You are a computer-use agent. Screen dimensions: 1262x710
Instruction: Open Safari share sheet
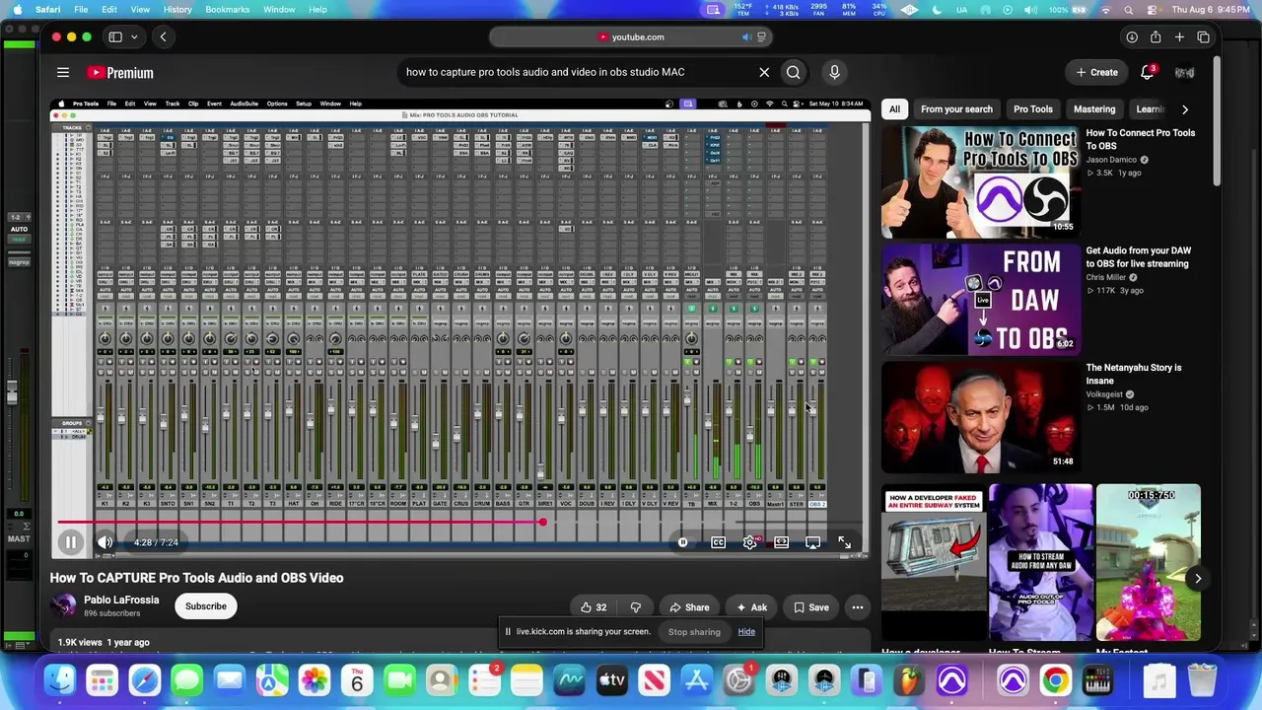click(x=1156, y=37)
